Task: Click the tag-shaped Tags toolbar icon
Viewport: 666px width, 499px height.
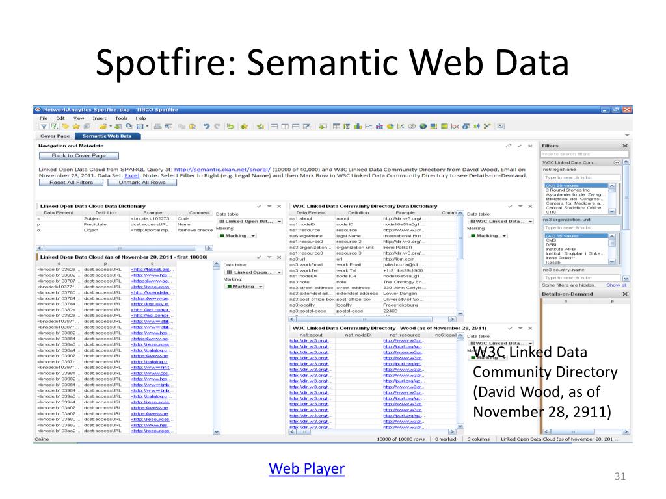Action: [66, 127]
